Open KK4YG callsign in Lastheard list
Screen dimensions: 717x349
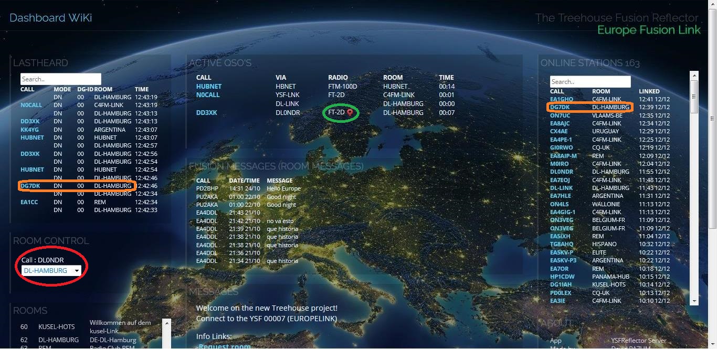click(29, 130)
